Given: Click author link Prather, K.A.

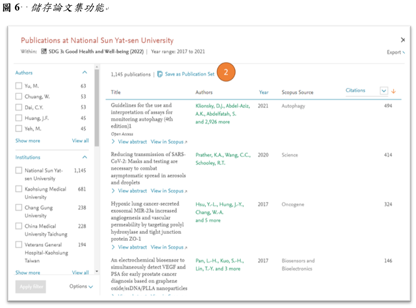Looking at the screenshot, I should pos(210,155).
